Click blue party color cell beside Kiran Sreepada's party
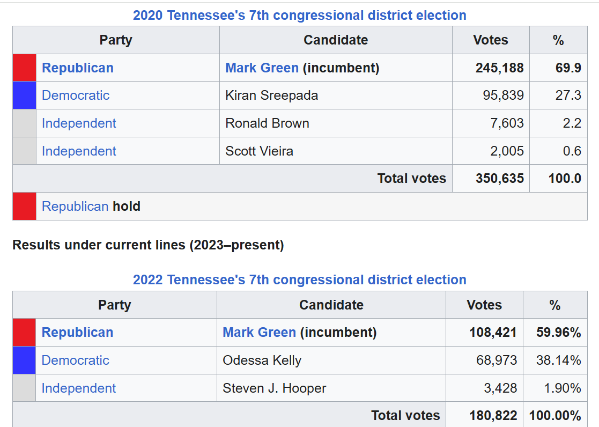This screenshot has width=599, height=427. [25, 95]
